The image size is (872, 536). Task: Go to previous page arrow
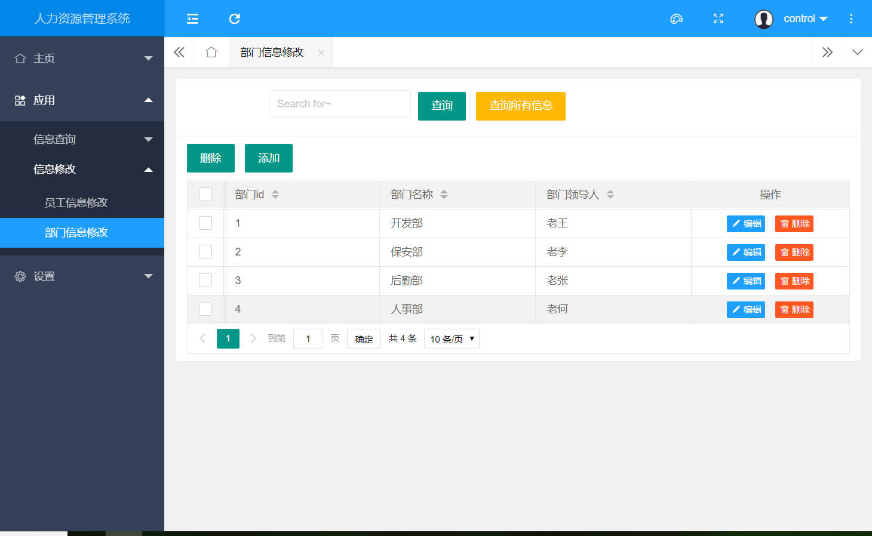(x=202, y=338)
